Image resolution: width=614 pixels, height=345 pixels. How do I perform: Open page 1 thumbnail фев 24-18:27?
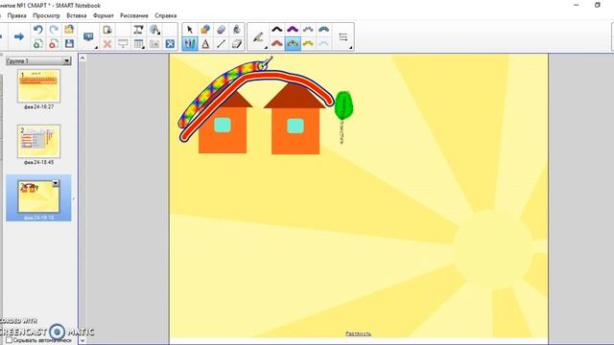(x=38, y=86)
